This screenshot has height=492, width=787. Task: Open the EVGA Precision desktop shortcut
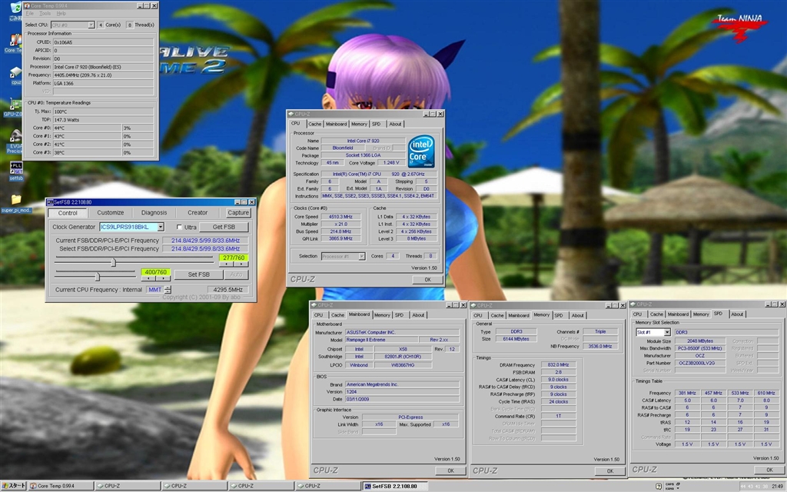(x=15, y=141)
